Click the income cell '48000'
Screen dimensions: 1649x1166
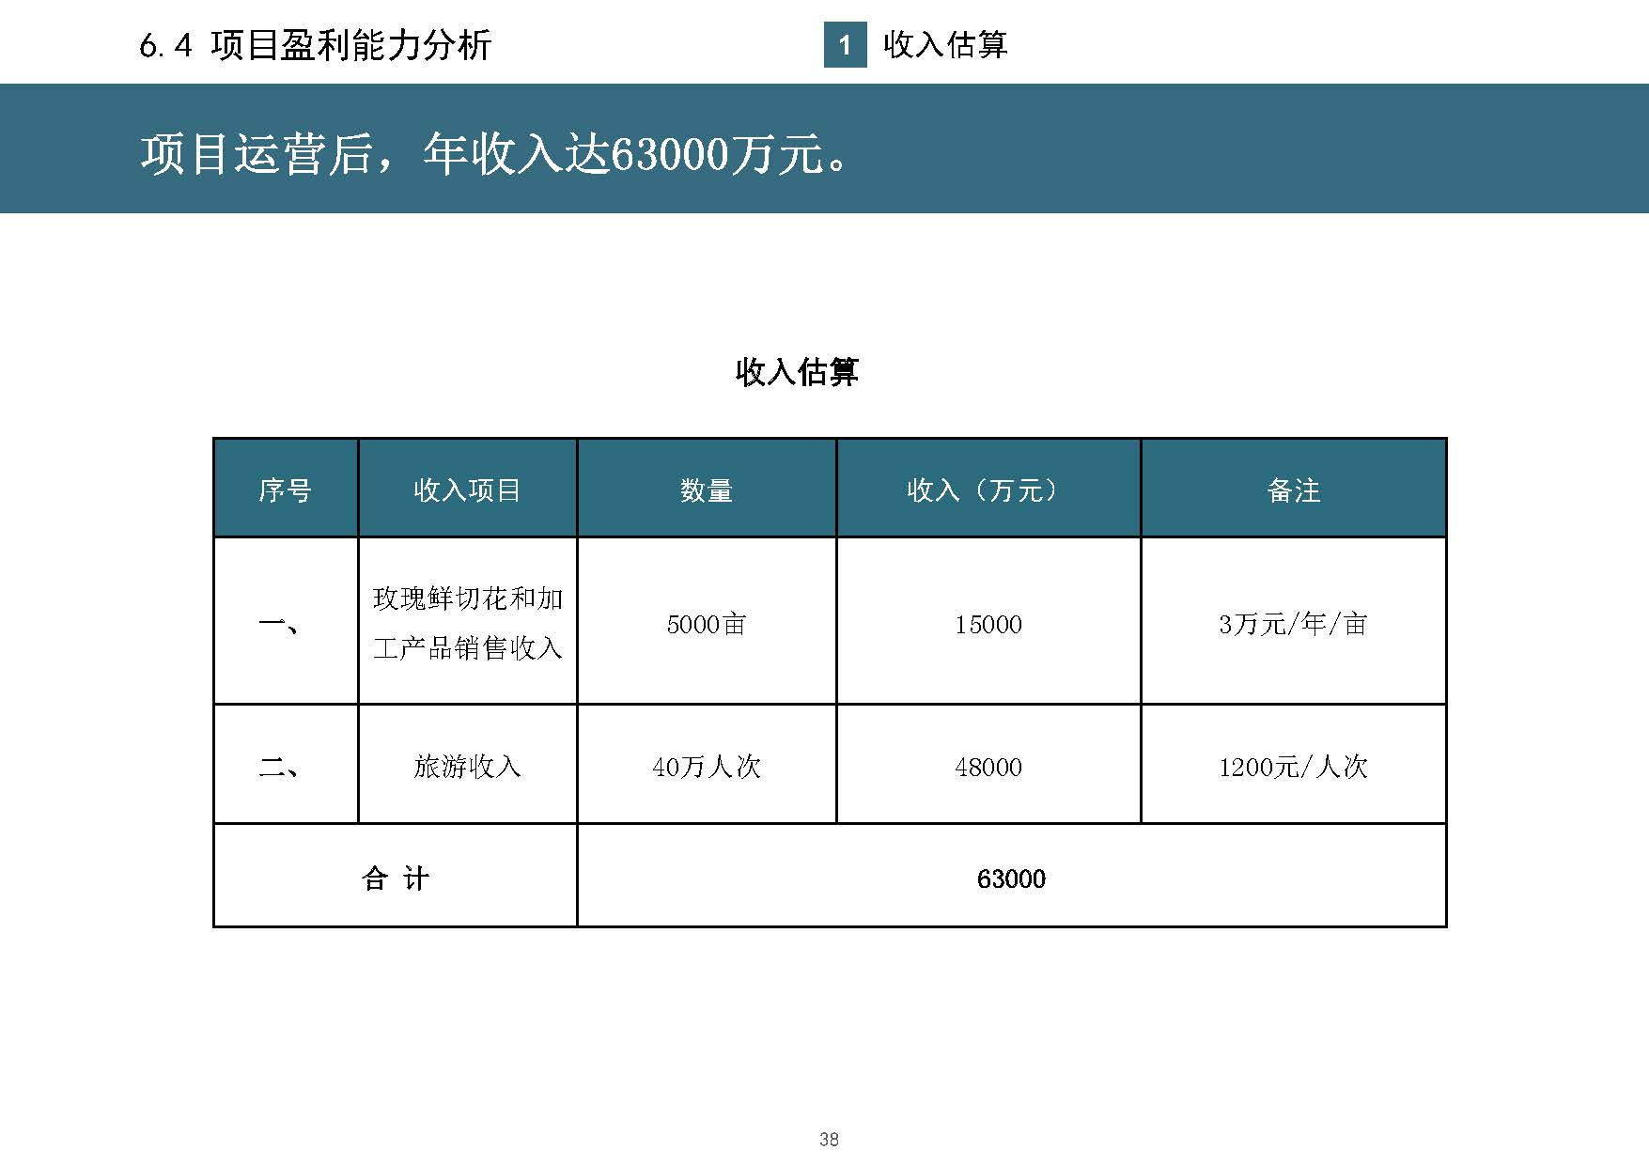[x=988, y=766]
